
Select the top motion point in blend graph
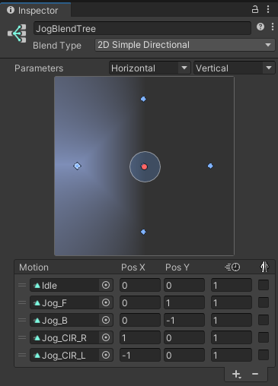143,99
